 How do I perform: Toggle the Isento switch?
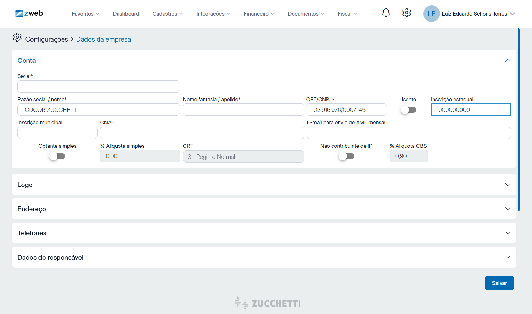pos(408,110)
